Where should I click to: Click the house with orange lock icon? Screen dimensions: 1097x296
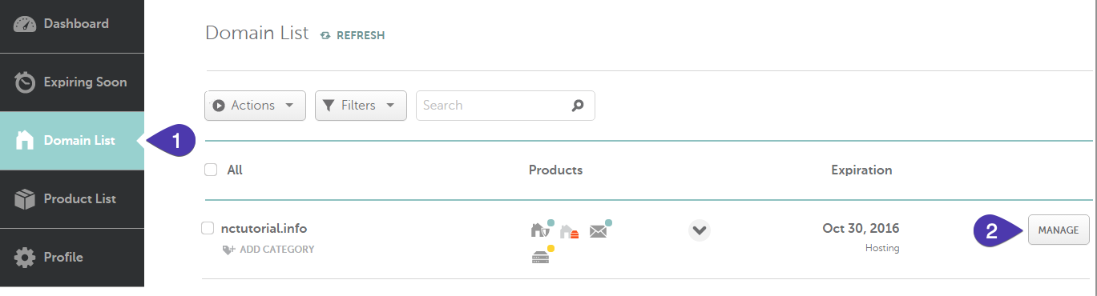pos(569,232)
